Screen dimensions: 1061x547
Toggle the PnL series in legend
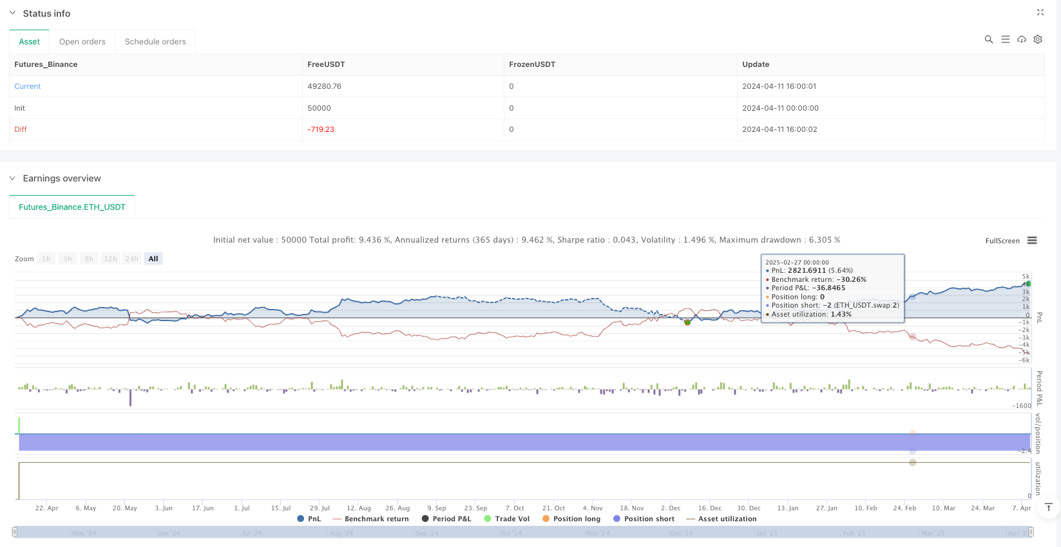[309, 519]
